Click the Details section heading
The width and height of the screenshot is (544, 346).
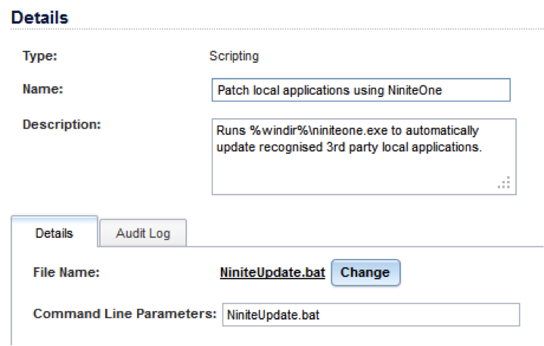pyautogui.click(x=40, y=17)
